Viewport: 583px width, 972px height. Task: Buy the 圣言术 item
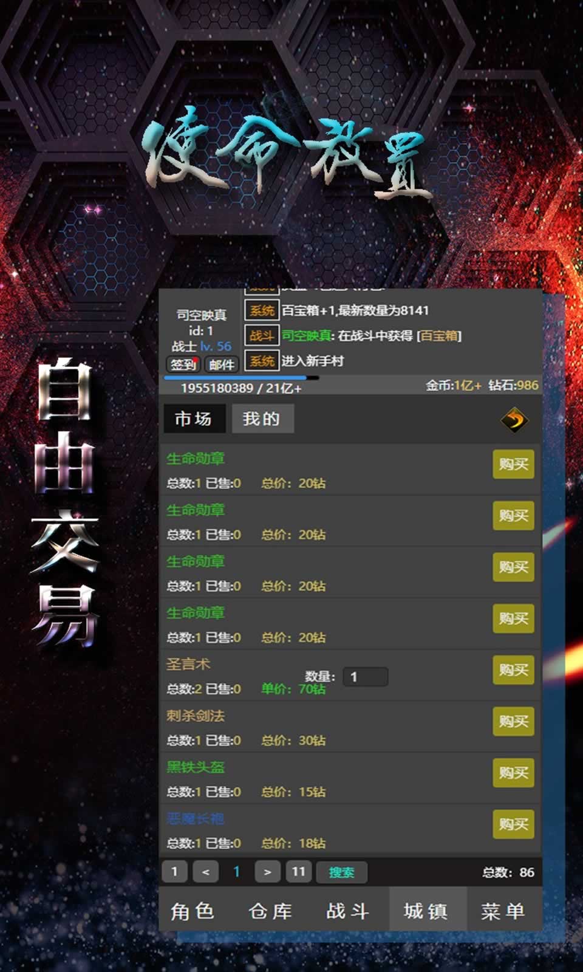[513, 670]
